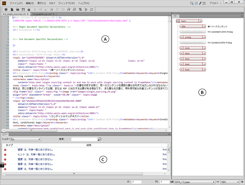The image size is (245, 185).
Task: Click the Save floppy disk icon
Action: pyautogui.click(x=23, y=10)
